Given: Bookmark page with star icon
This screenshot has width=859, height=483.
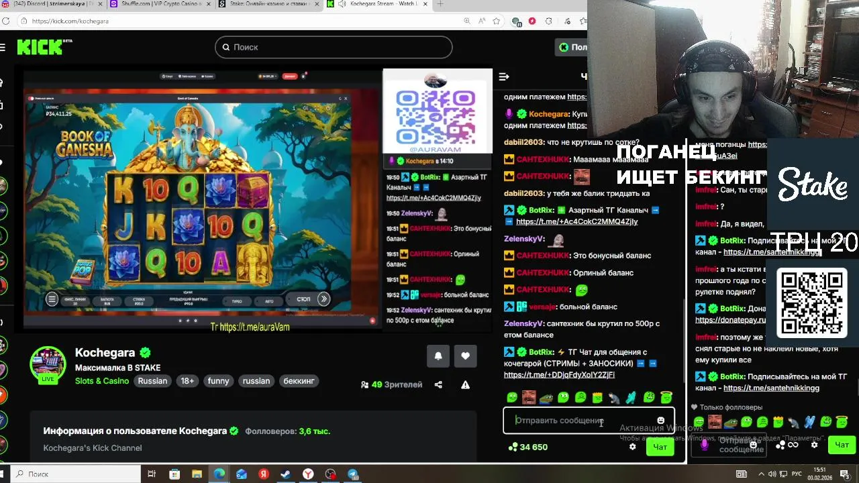Looking at the screenshot, I should tap(497, 21).
